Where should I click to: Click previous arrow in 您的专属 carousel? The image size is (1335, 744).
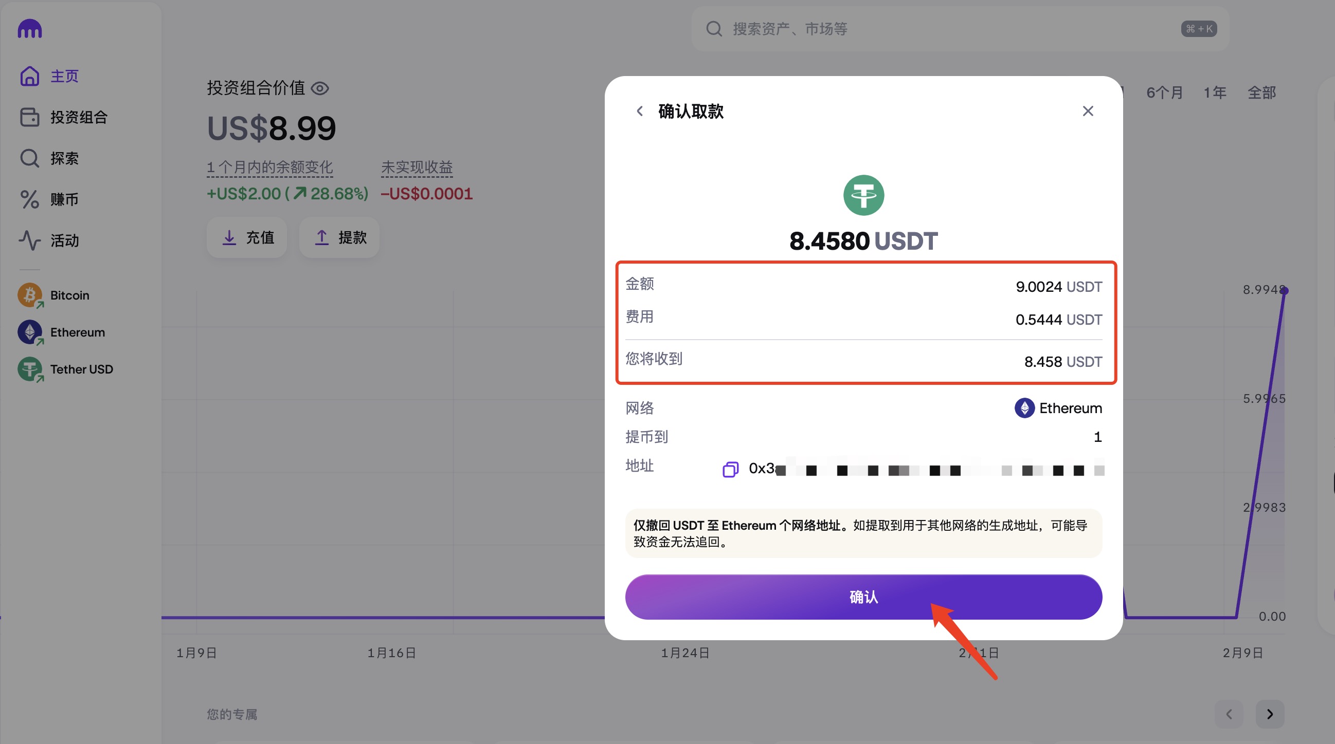coord(1228,714)
